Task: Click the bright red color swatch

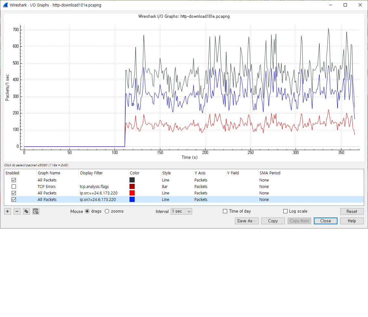Action: [x=132, y=193]
